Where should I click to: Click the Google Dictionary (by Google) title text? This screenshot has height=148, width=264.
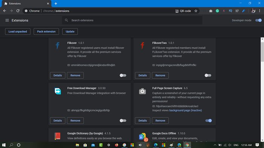[85, 133]
